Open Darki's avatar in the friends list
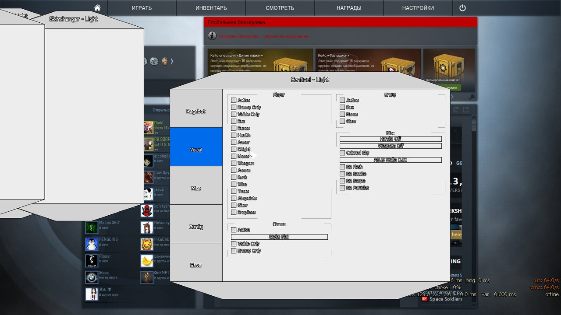561x315 pixels. point(149,127)
